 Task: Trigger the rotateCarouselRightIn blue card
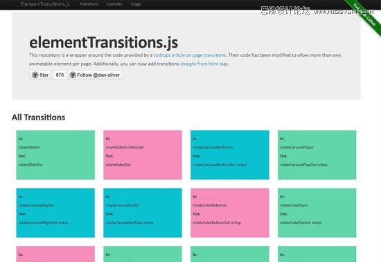(x=55, y=213)
